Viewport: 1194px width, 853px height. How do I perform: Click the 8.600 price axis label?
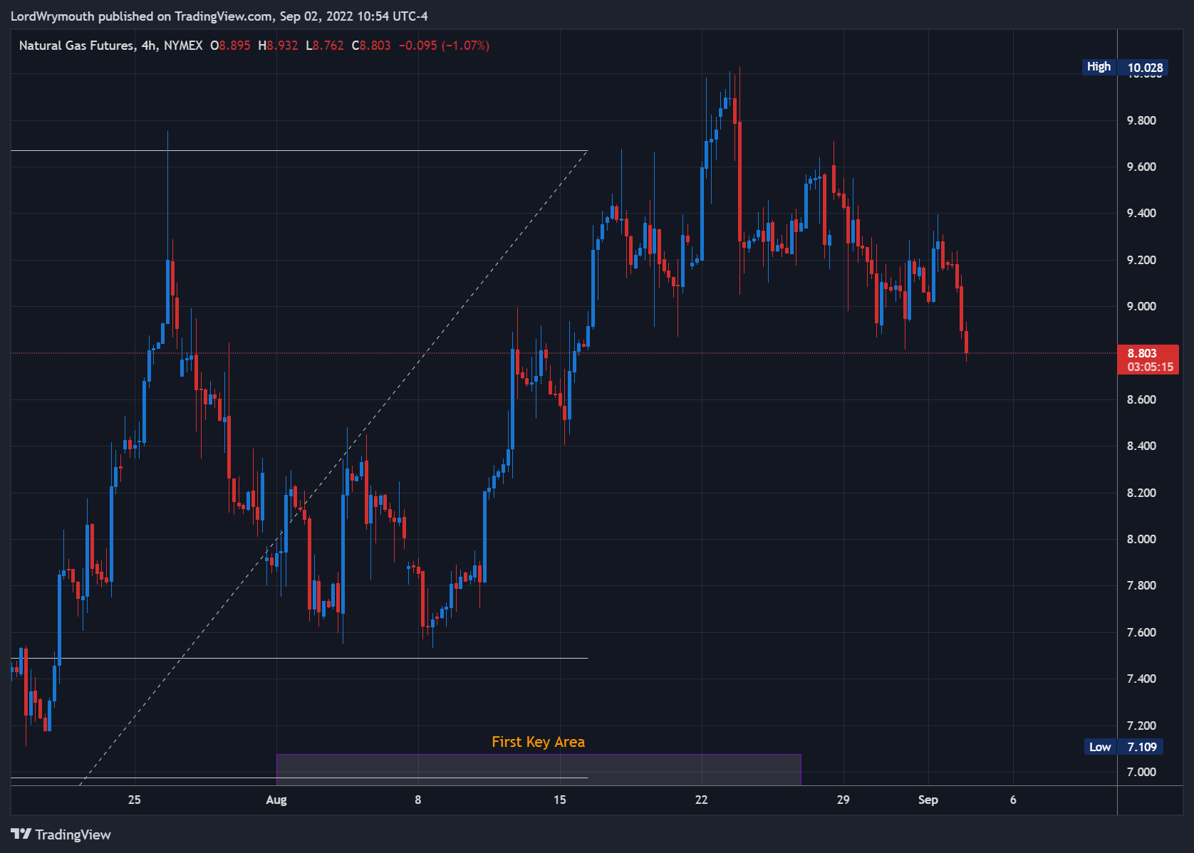1141,399
